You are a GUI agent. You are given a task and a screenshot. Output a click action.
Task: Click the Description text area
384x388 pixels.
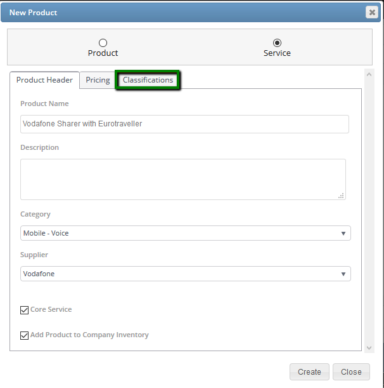pyautogui.click(x=183, y=179)
